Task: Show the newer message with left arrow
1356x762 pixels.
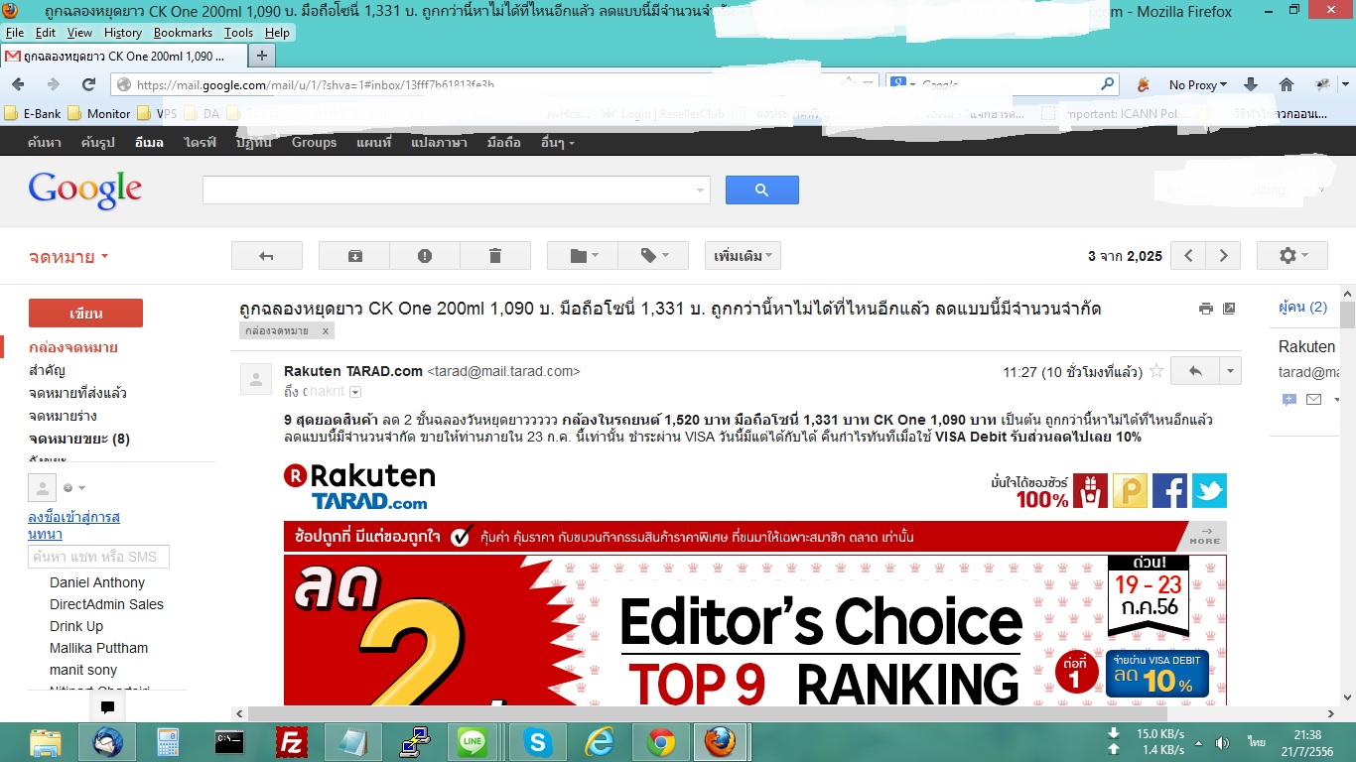Action: point(1188,256)
